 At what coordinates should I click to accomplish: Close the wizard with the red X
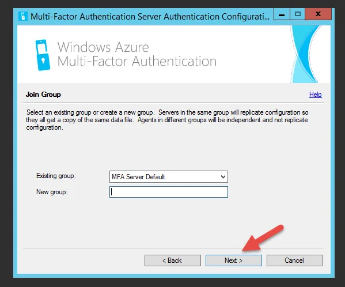click(318, 14)
